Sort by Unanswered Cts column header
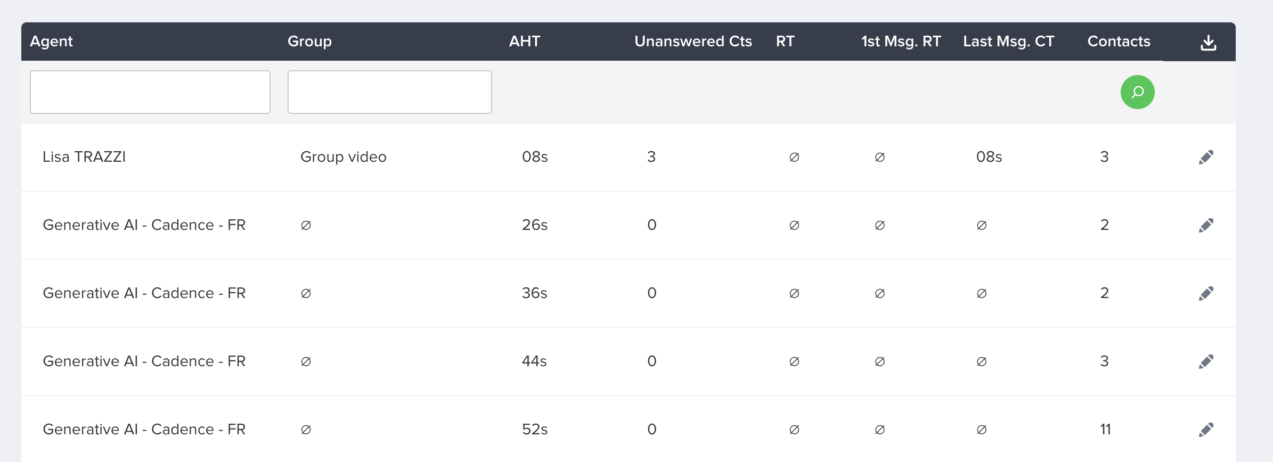The image size is (1273, 462). [693, 42]
